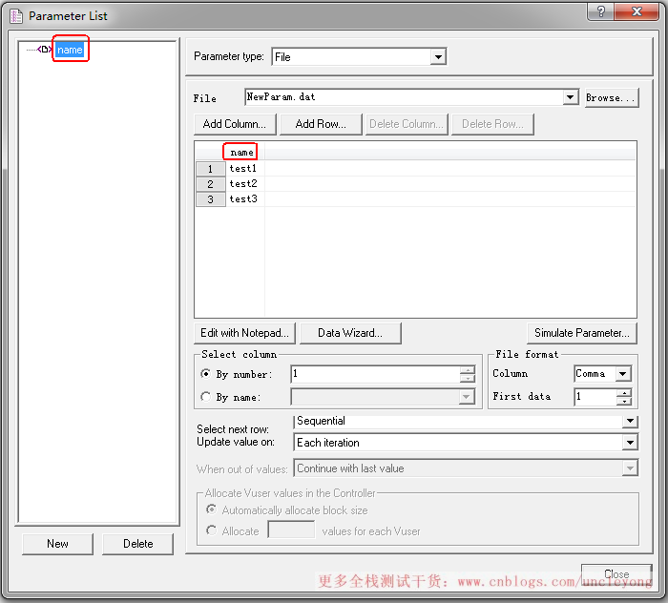This screenshot has width=668, height=603.
Task: Open the Select next row Sequential dropdown
Action: click(x=630, y=421)
